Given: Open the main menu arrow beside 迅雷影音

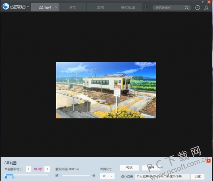Looking at the screenshot, I should click(28, 7).
